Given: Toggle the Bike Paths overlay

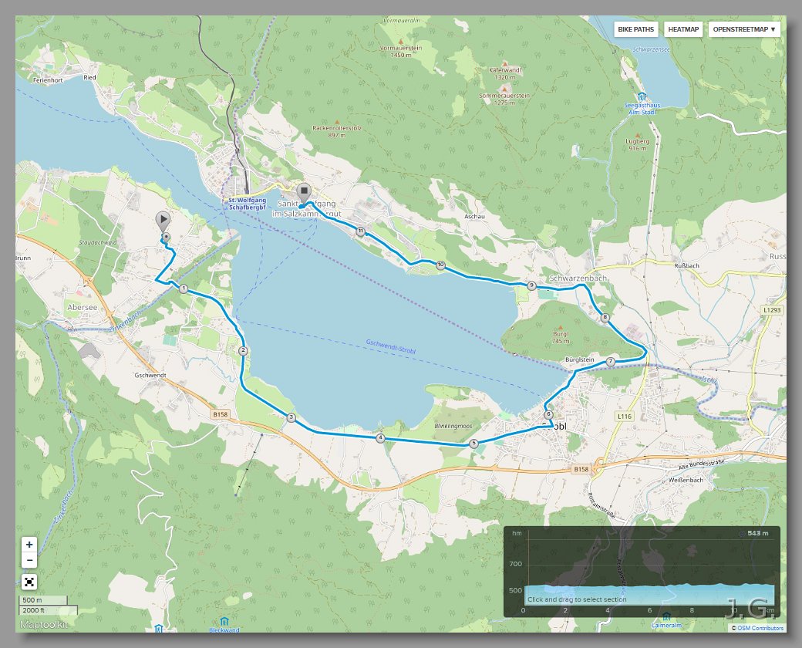Looking at the screenshot, I should click(x=635, y=29).
